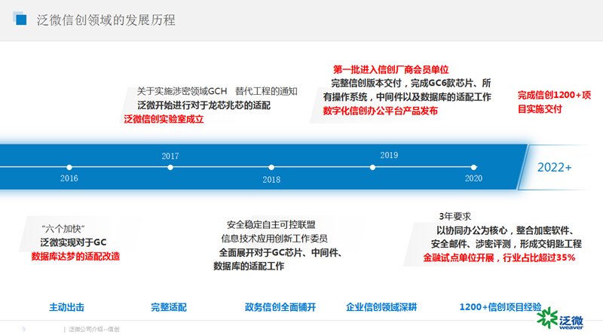Click footer text 泛微公司介绍--信创
The width and height of the screenshot is (603, 335).
point(94,329)
